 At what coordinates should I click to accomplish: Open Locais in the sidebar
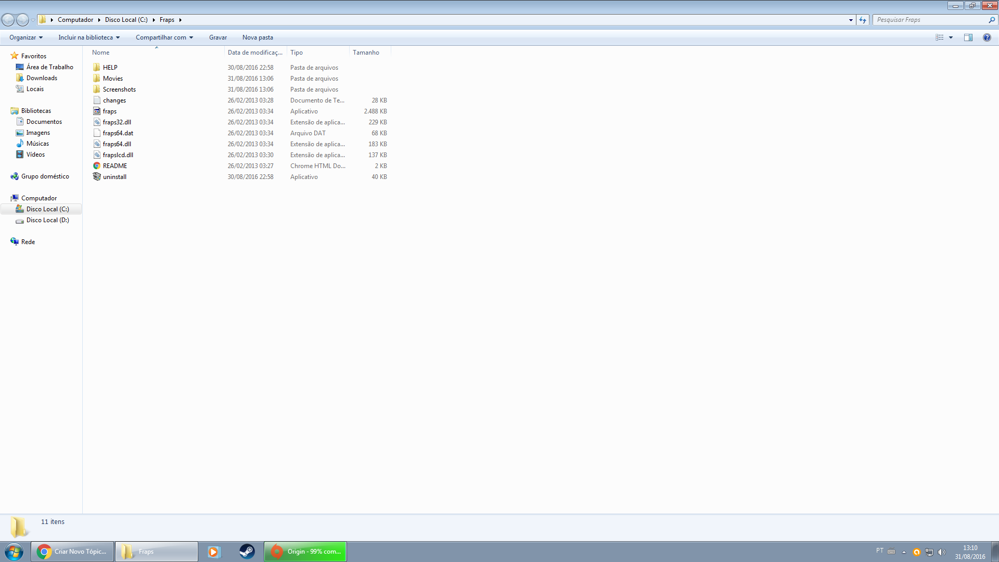point(35,88)
